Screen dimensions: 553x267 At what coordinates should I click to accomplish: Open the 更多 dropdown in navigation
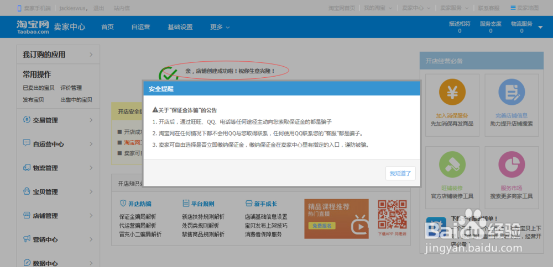pyautogui.click(x=220, y=27)
